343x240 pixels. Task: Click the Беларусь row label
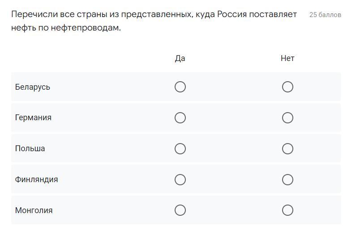(x=33, y=87)
